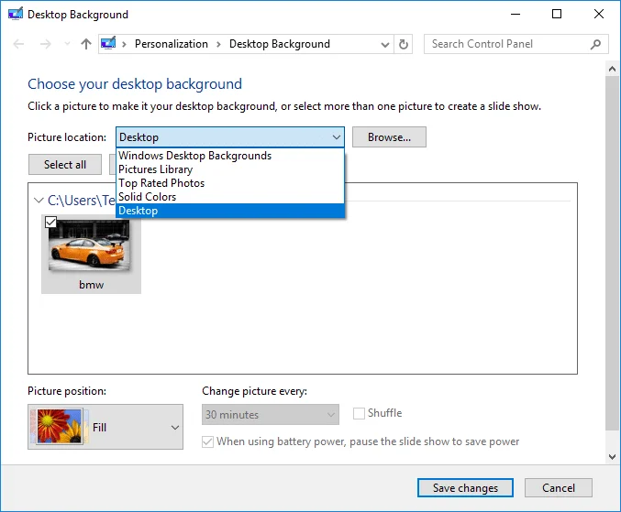Click the scrollbar up arrow
The height and width of the screenshot is (512, 621).
612,70
